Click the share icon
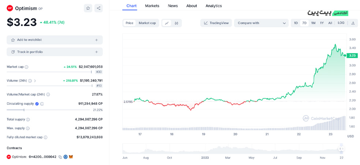The height and width of the screenshot is (165, 360). [98, 8]
